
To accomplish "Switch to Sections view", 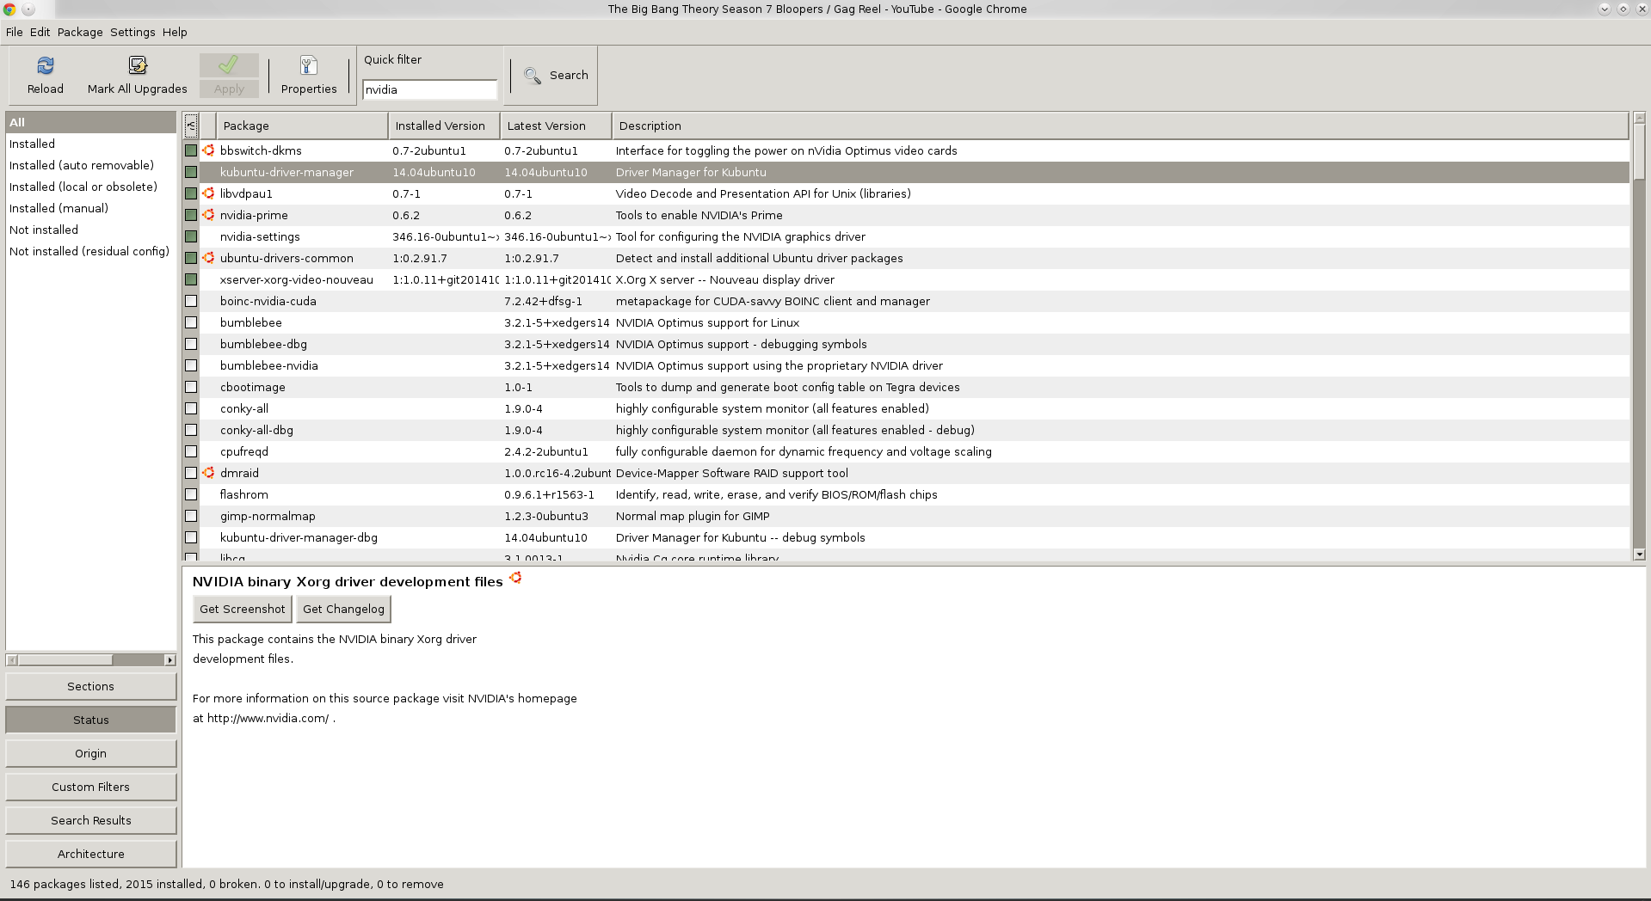I will (91, 686).
